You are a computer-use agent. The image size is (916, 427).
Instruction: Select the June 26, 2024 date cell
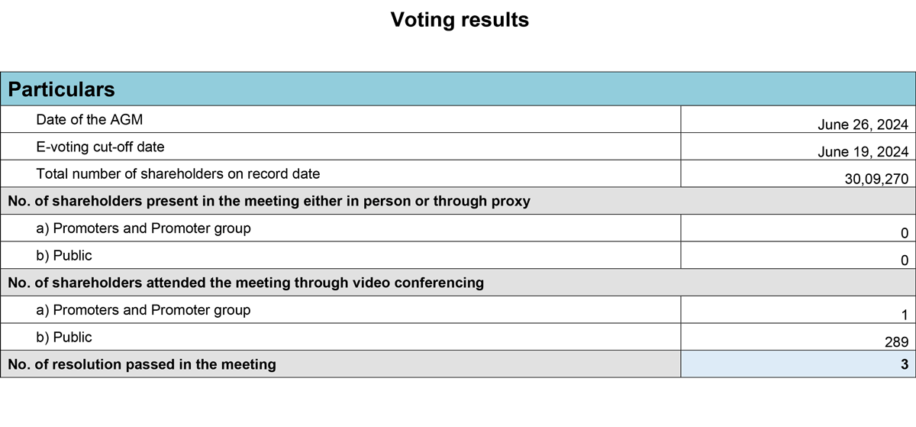point(863,125)
